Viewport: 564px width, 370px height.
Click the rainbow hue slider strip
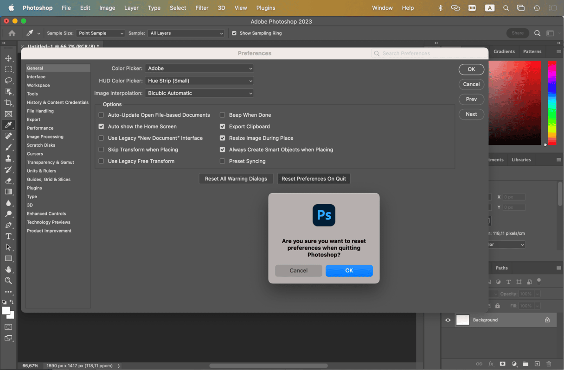coord(552,103)
